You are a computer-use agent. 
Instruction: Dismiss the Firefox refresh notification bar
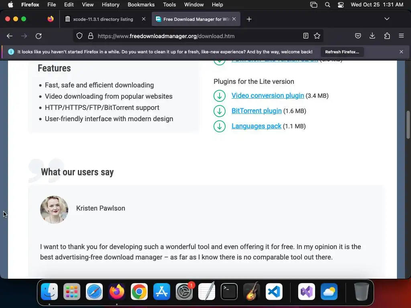(401, 52)
